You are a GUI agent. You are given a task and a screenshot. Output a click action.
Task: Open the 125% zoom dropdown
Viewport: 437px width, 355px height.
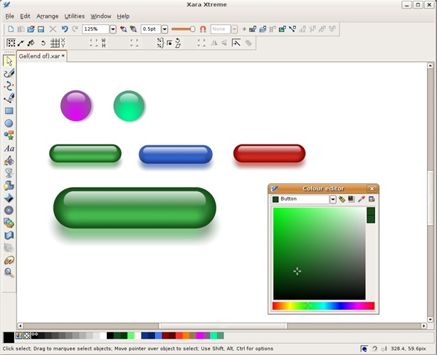(113, 29)
